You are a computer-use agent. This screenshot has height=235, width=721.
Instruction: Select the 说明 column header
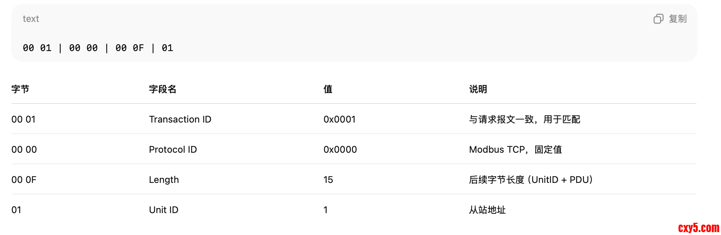pyautogui.click(x=478, y=89)
